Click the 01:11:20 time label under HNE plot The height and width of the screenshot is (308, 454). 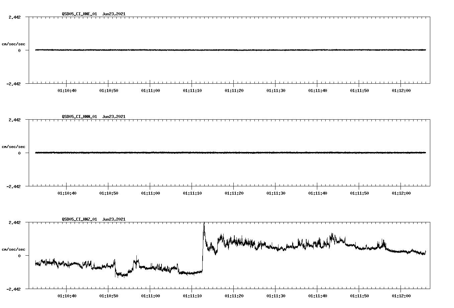[x=234, y=91]
